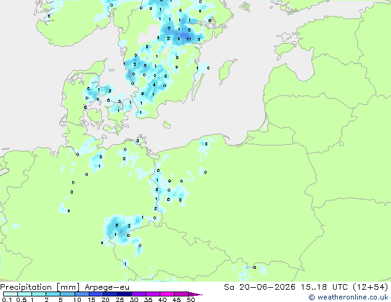The height and width of the screenshot is (302, 391).
Task: Click the above-50 arrow tip of legend
Action: 196,294
